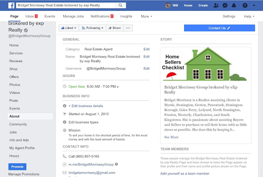Viewport: 263px width, 177px height.
Task: Open the Insights tab
Action: pos(126,16)
